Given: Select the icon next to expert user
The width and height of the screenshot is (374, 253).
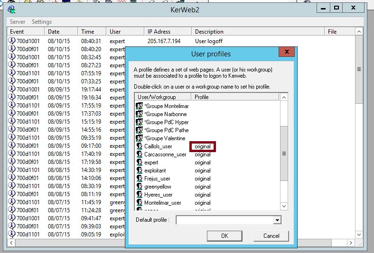Looking at the screenshot, I should pyautogui.click(x=140, y=163).
